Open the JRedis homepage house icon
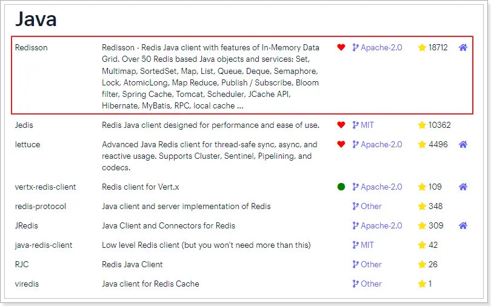The width and height of the screenshot is (491, 306). coord(463,225)
